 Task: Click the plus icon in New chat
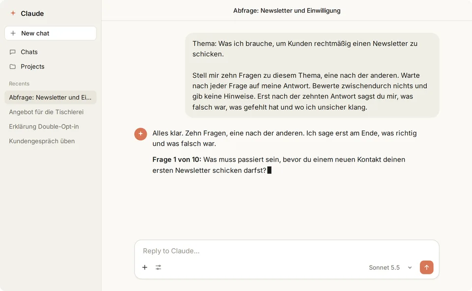coord(13,33)
